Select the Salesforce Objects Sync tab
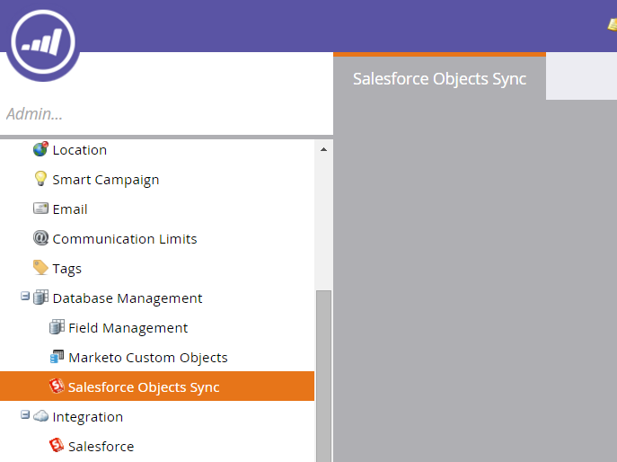This screenshot has width=617, height=462. pyautogui.click(x=439, y=78)
